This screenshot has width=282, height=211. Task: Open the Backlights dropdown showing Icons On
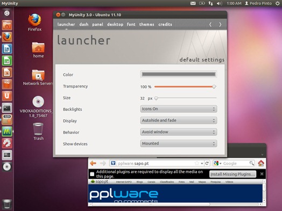pos(179,109)
